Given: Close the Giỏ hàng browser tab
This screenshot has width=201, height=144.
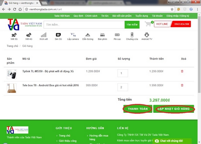Looking at the screenshot, I should [x=37, y=3].
